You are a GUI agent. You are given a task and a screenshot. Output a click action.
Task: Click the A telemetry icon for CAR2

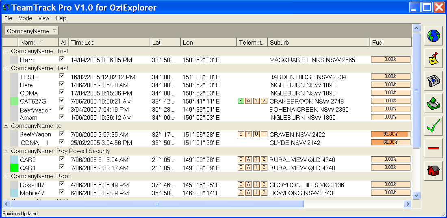[249, 159]
